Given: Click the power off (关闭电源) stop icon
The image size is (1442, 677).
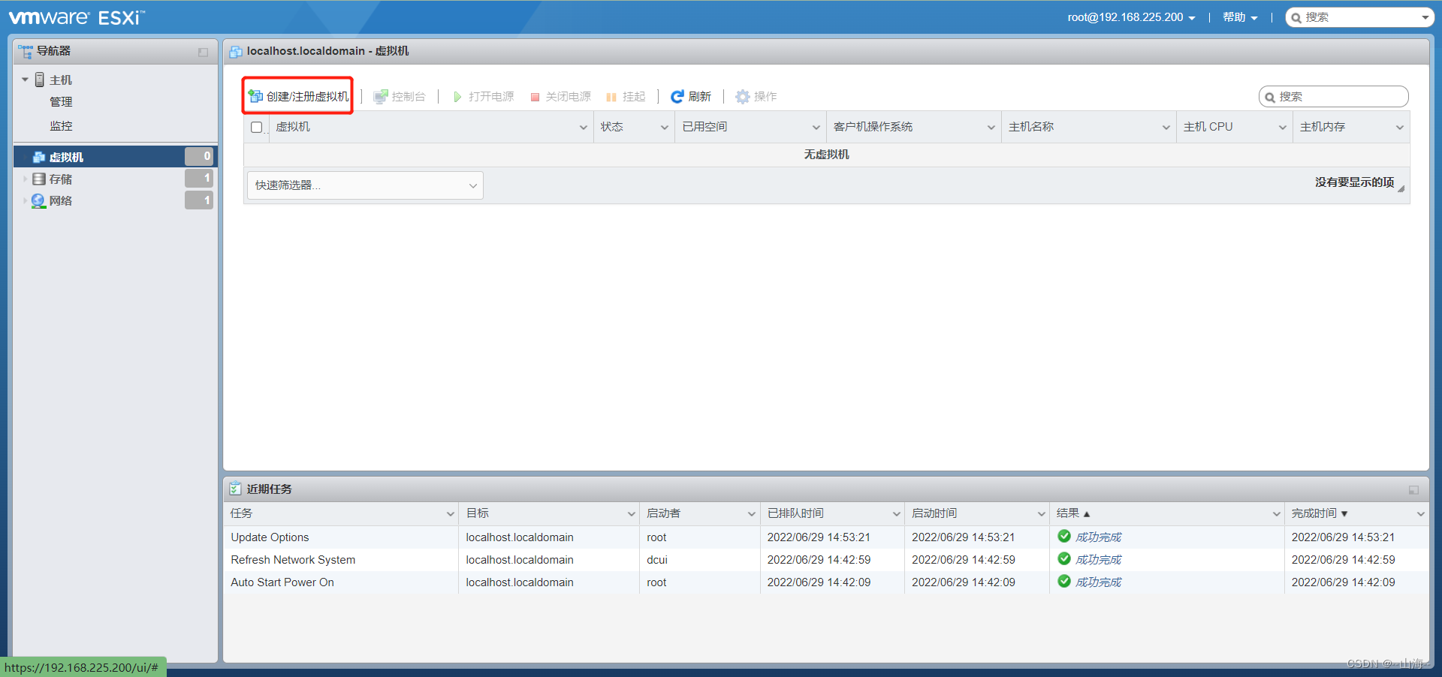Looking at the screenshot, I should pos(535,97).
